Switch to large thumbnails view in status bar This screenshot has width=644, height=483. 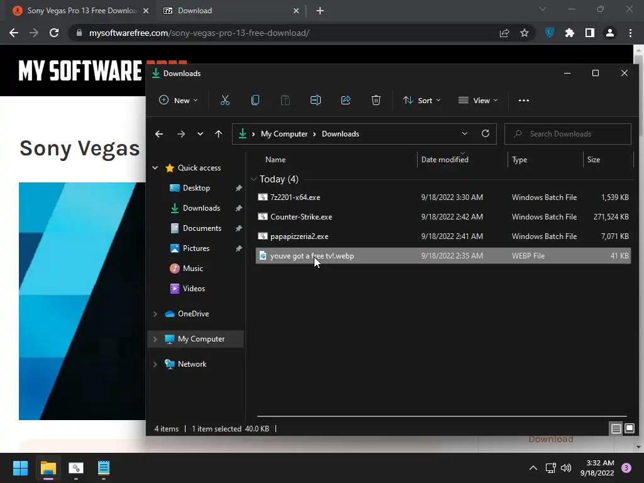629,429
